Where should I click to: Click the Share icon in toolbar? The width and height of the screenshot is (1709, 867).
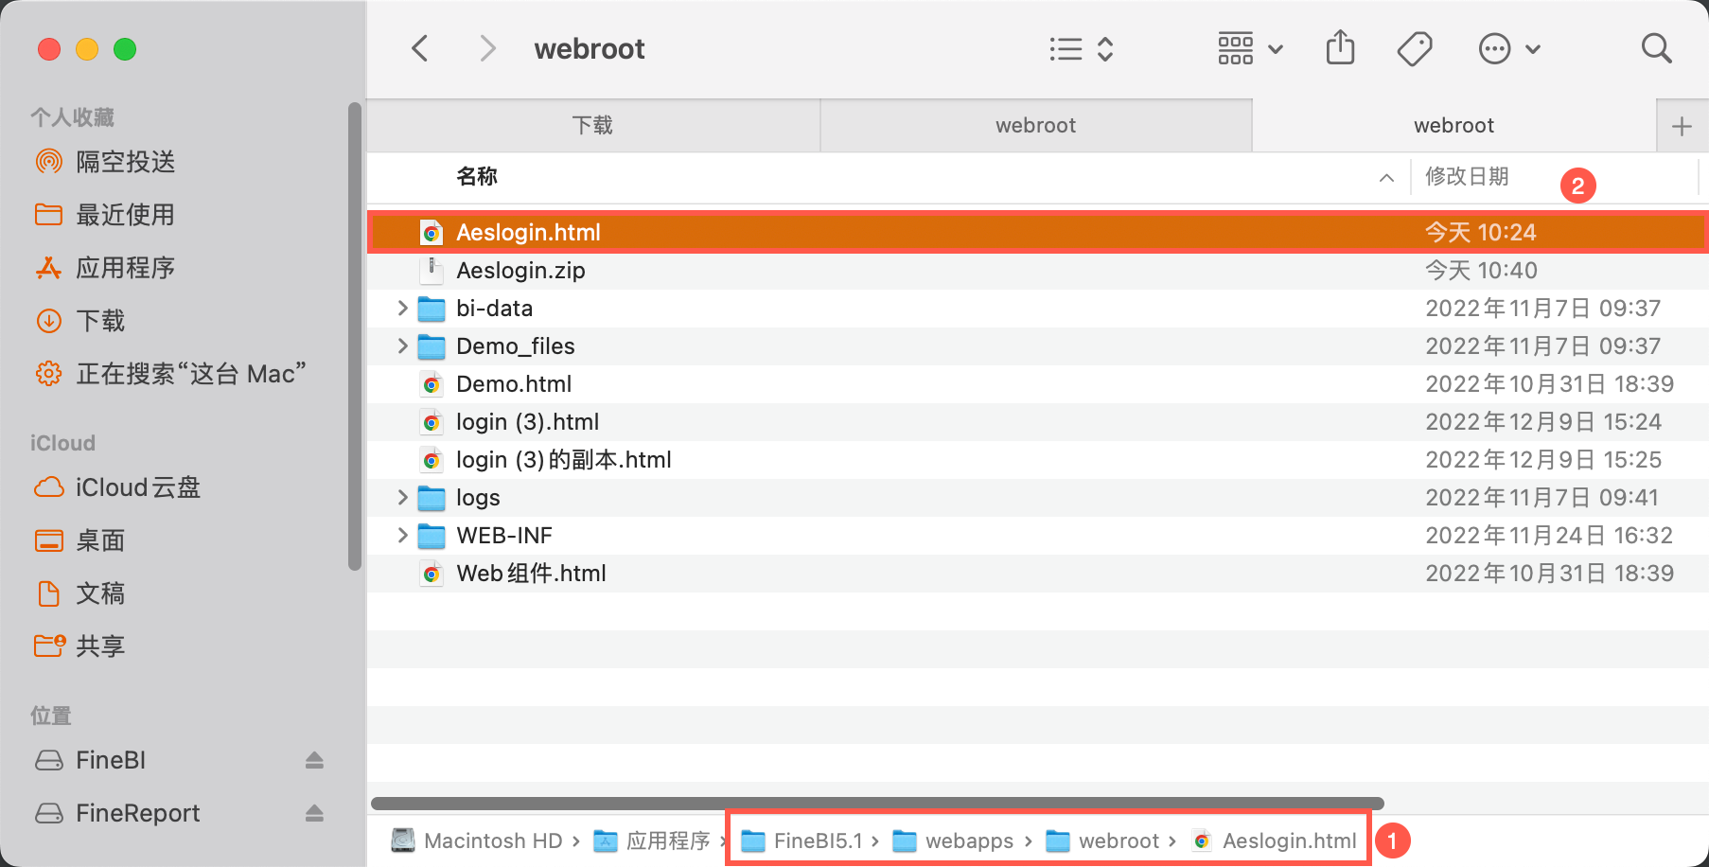pyautogui.click(x=1340, y=48)
